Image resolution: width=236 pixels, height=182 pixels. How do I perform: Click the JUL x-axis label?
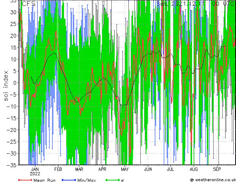170,169
